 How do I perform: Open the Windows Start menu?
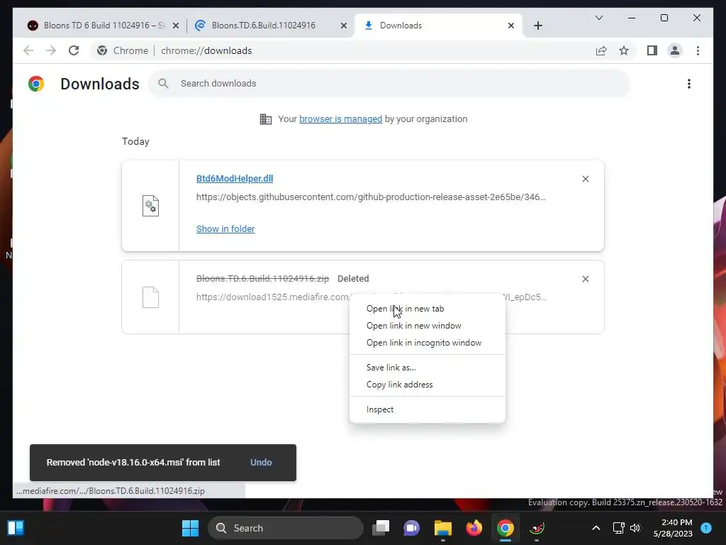(190, 528)
